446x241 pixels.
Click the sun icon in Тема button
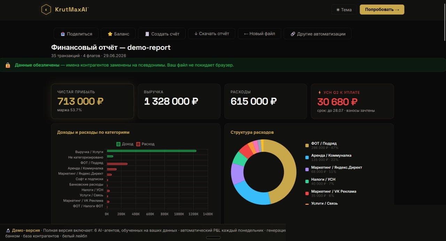click(x=338, y=10)
